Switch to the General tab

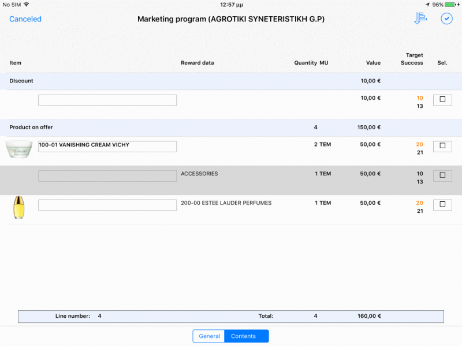pyautogui.click(x=209, y=336)
